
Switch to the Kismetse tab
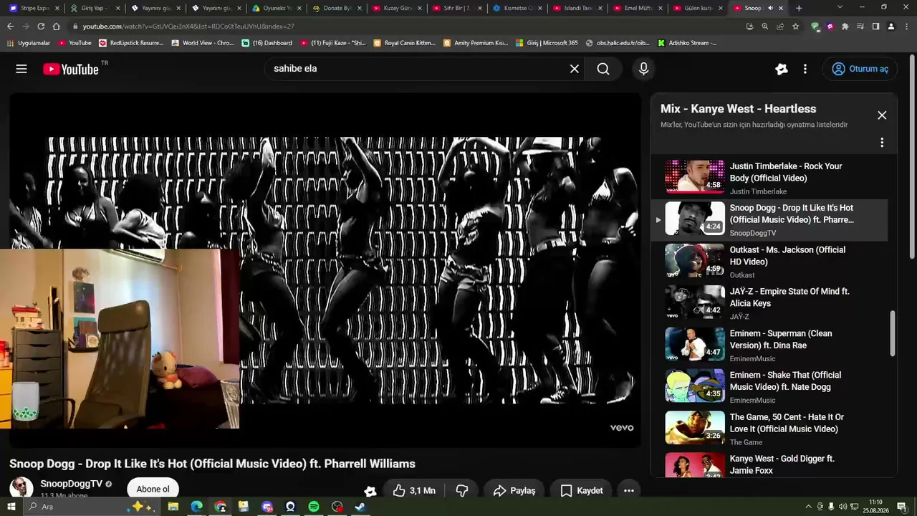[x=519, y=8]
